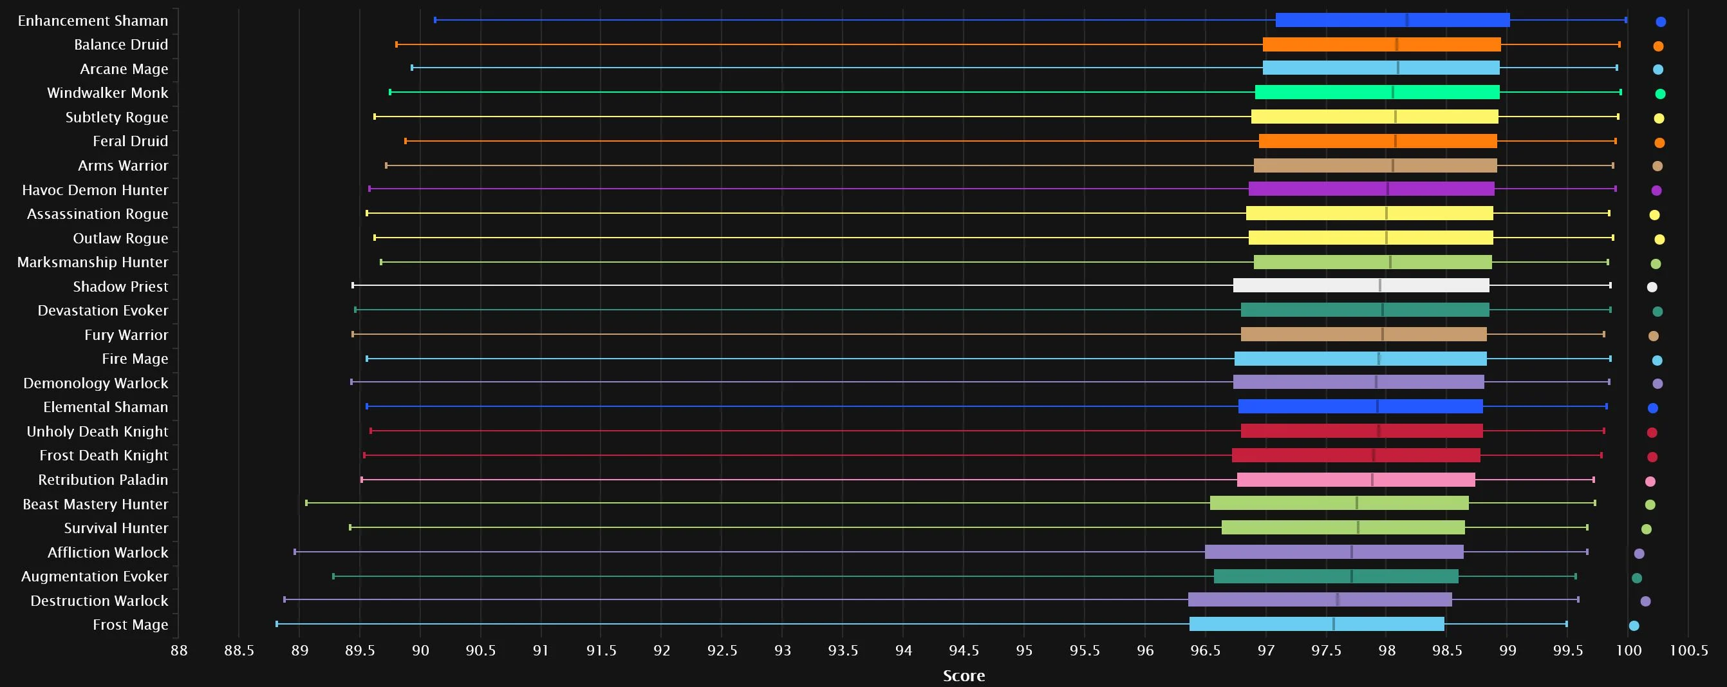This screenshot has height=687, width=1727.
Task: Click the Arcane Mage label
Action: 124,69
